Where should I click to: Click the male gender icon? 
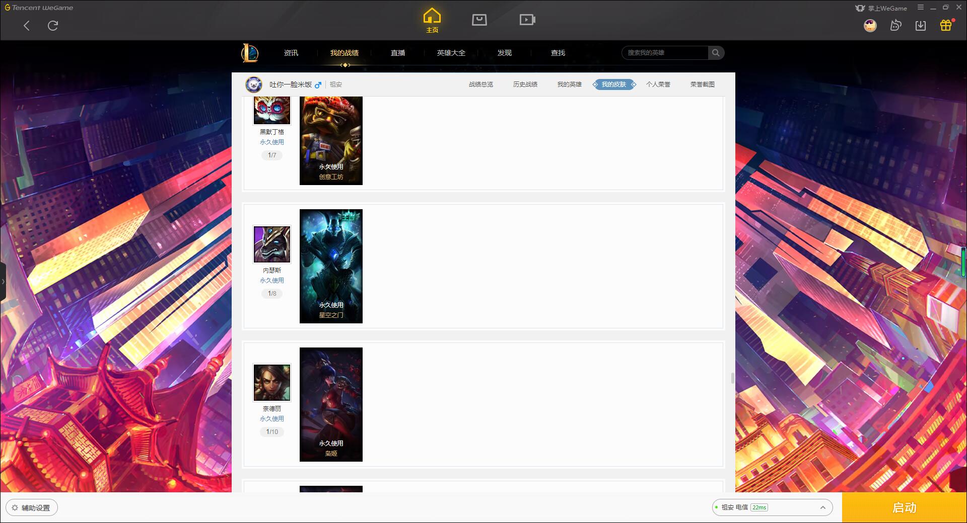318,85
